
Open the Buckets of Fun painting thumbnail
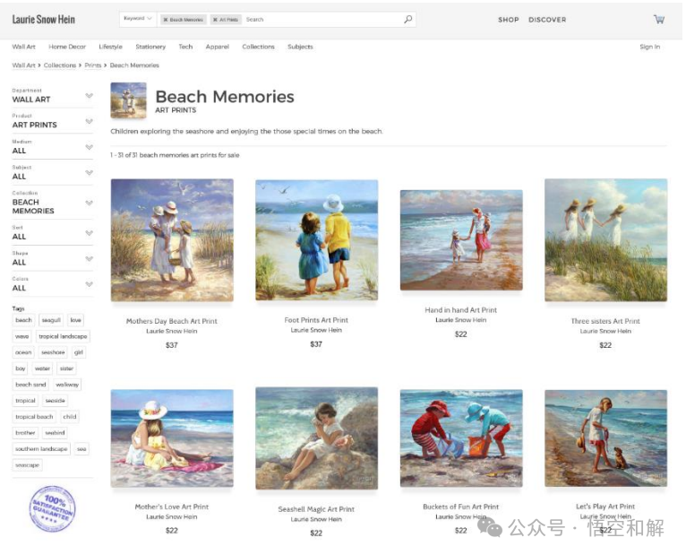pos(461,438)
